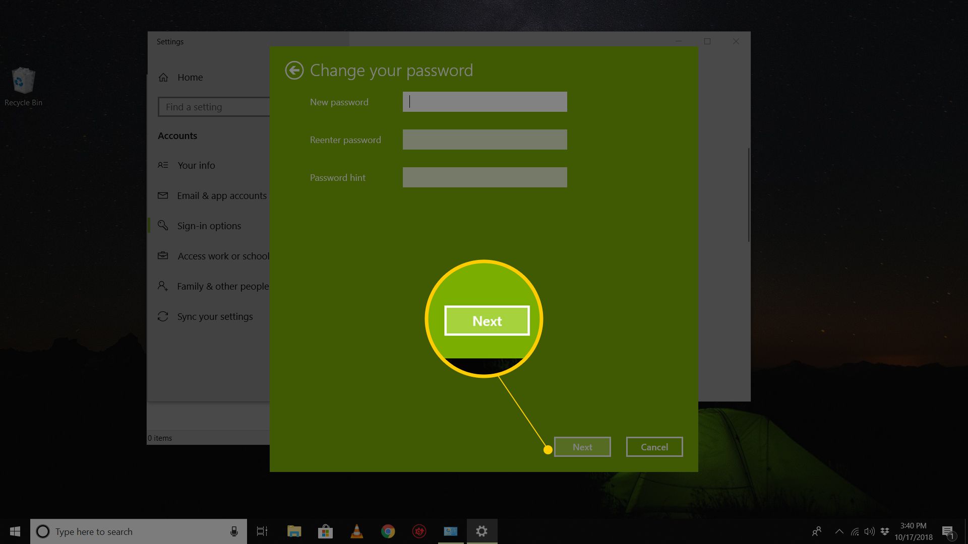Open Sync your settings section
968x544 pixels.
point(215,315)
